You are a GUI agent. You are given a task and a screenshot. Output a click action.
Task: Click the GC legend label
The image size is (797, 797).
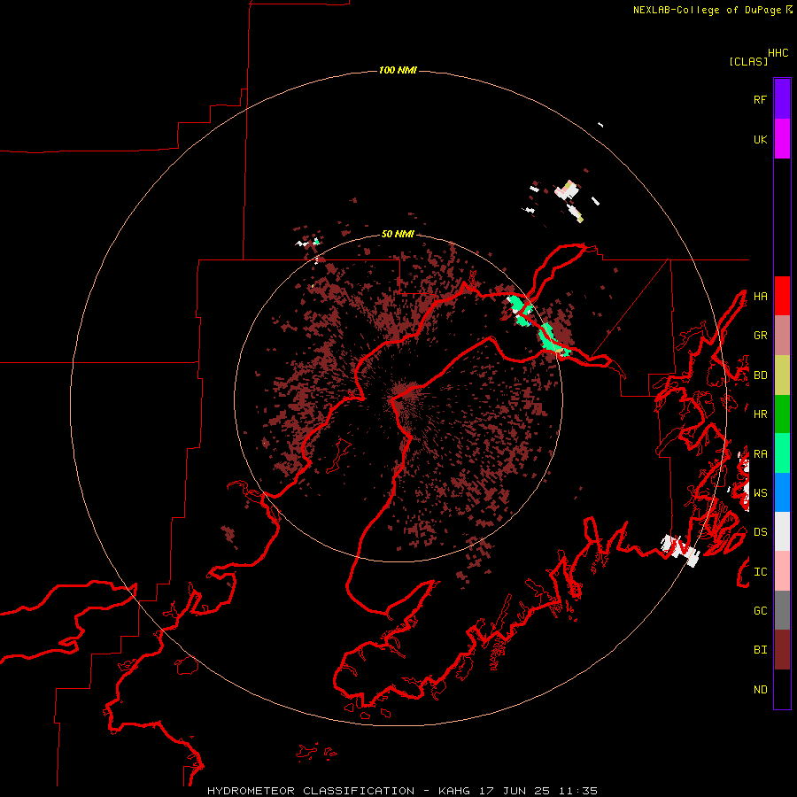click(x=760, y=611)
